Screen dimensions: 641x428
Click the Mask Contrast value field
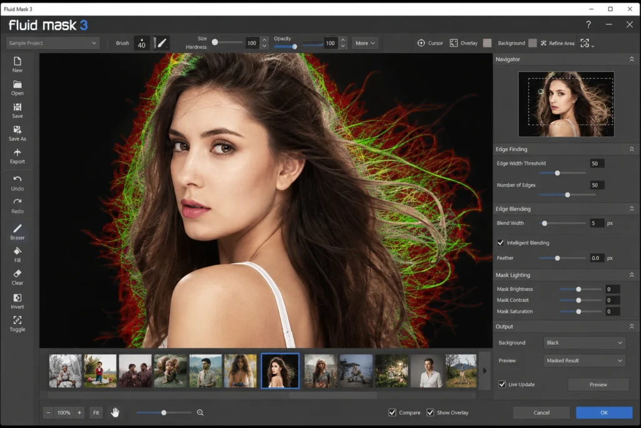click(x=612, y=300)
